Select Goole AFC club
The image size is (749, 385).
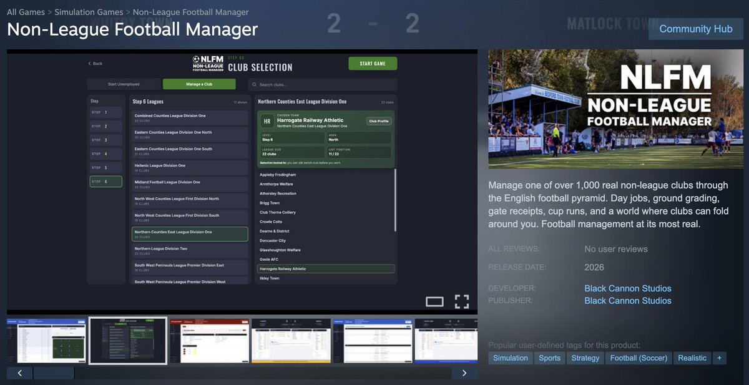325,259
